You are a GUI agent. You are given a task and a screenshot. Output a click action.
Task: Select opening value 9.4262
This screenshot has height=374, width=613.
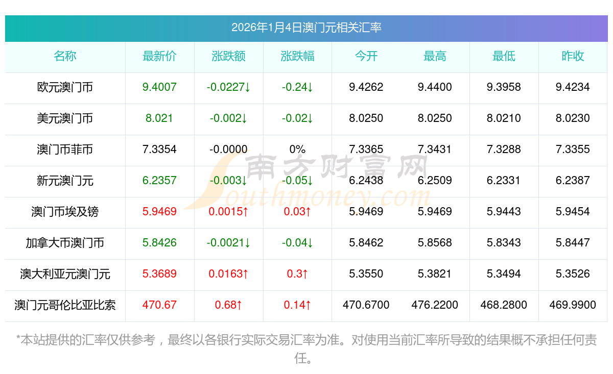(x=366, y=87)
